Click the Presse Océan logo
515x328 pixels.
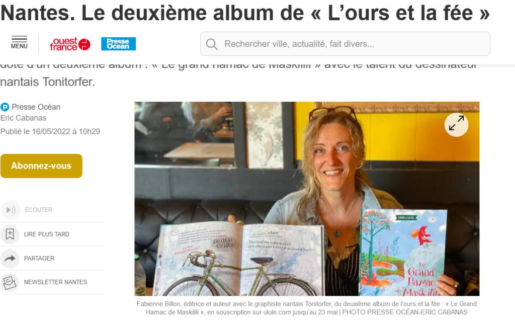tap(118, 44)
